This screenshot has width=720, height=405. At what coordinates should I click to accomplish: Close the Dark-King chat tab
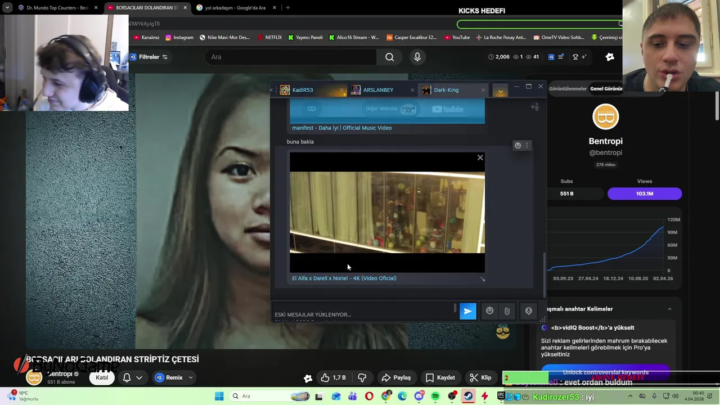click(x=483, y=90)
